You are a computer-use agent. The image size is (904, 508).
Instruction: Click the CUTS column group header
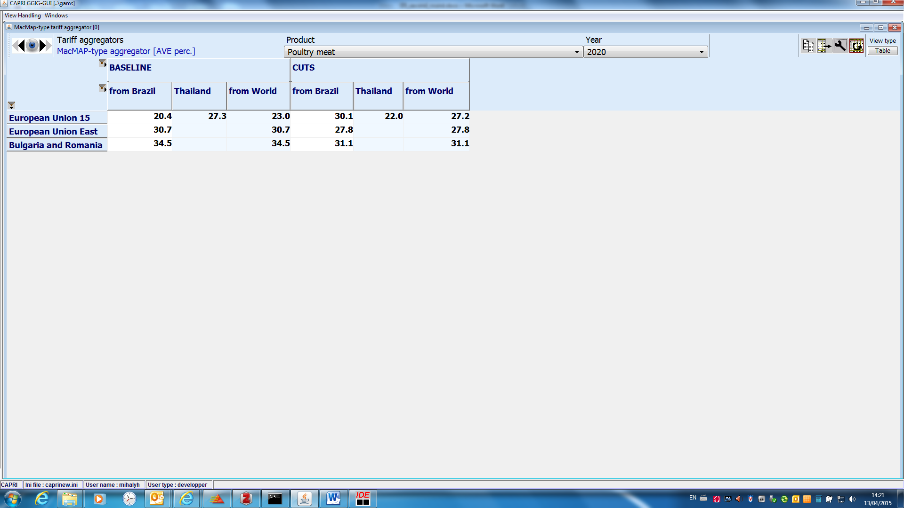[304, 68]
